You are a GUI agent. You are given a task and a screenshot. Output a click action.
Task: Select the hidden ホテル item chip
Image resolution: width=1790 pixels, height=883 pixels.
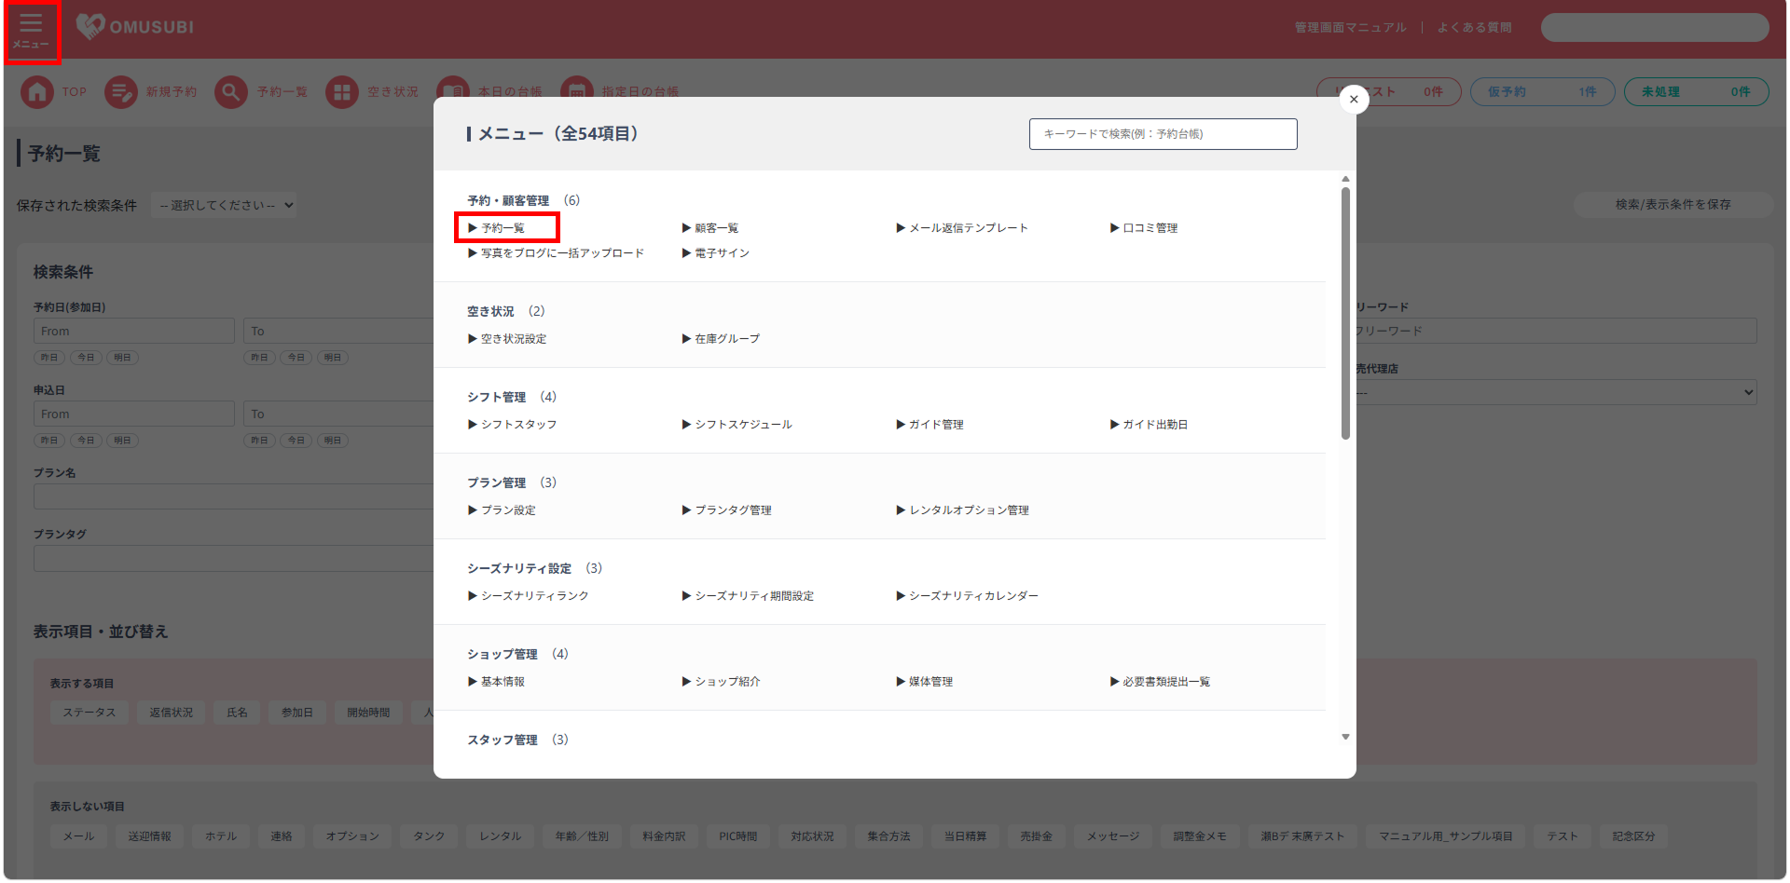(x=221, y=836)
